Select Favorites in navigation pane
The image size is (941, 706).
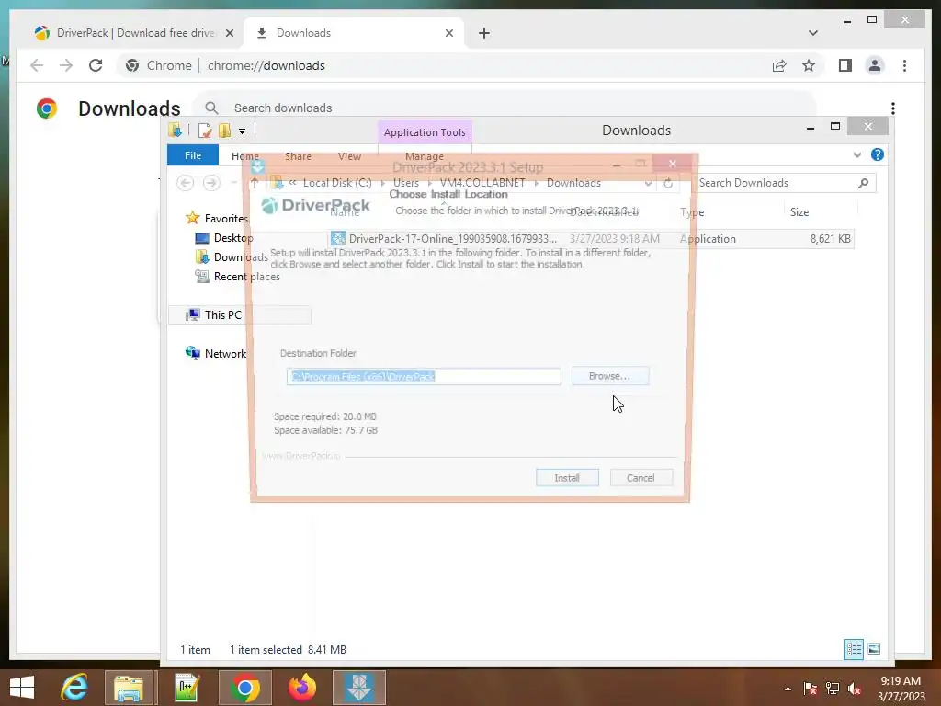pos(217,219)
